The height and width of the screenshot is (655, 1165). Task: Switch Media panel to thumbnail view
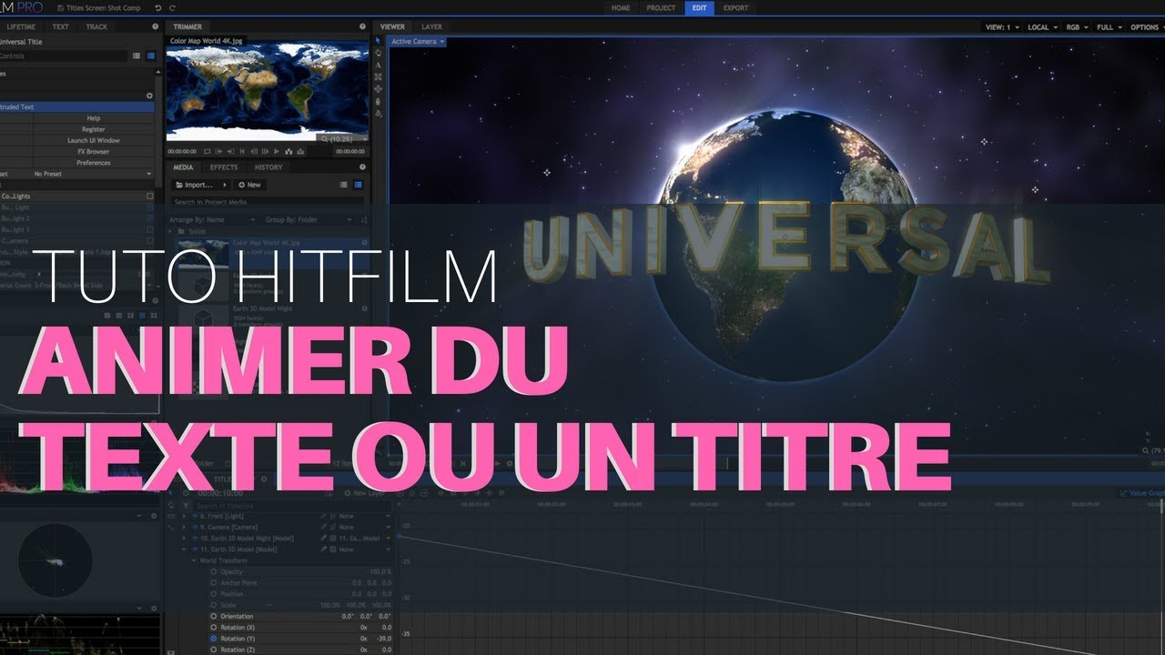(358, 185)
